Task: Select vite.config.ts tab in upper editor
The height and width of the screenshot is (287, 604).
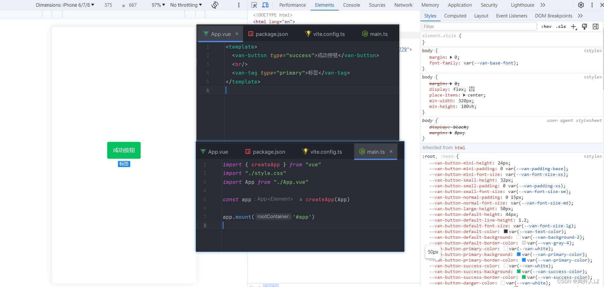Action: (x=325, y=34)
